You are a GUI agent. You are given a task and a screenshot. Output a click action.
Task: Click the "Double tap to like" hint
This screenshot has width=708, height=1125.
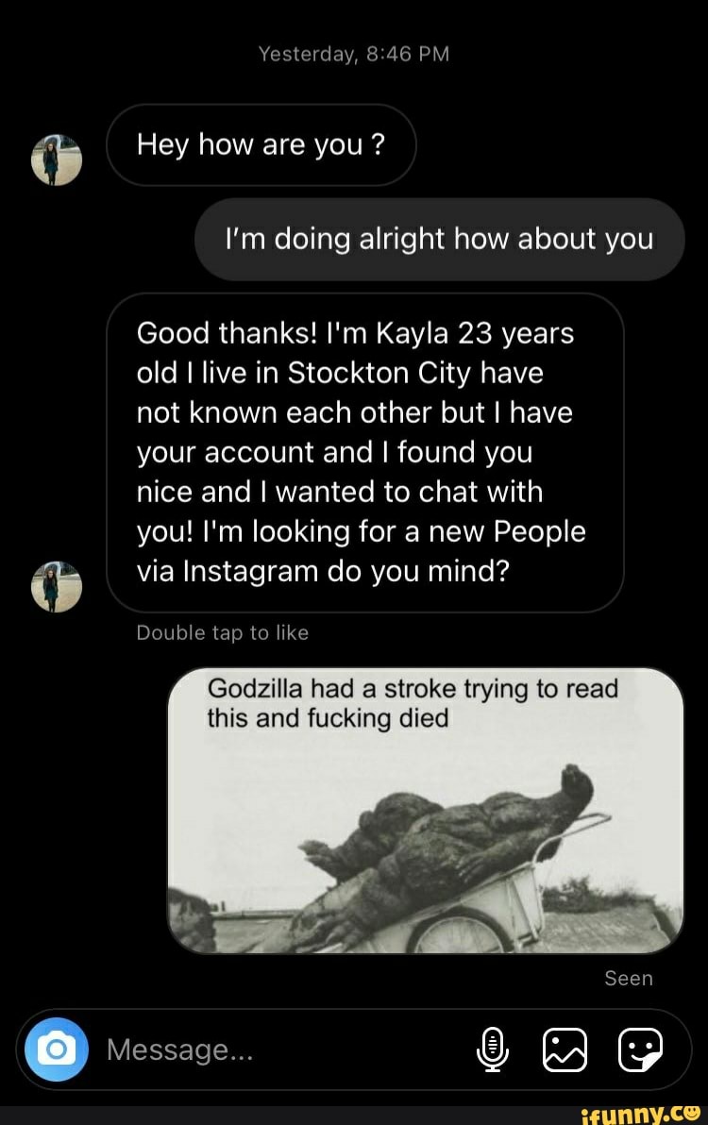(x=223, y=633)
